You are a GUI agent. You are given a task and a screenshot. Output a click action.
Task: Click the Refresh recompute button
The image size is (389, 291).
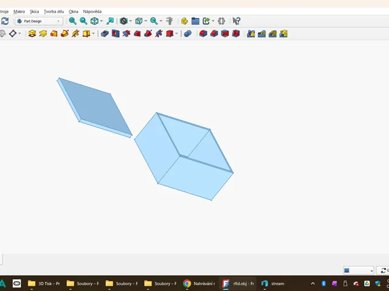(x=4, y=21)
